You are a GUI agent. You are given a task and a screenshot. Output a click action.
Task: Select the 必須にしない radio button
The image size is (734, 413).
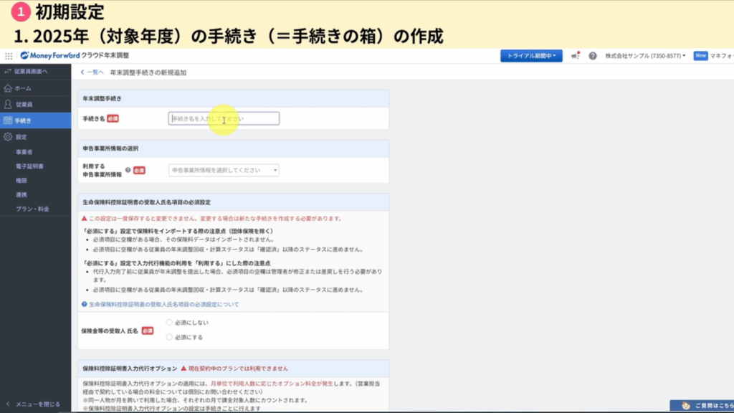point(170,323)
